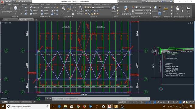Toggle isolate objects blue circle button
The height and width of the screenshot is (109, 195).
(180, 102)
